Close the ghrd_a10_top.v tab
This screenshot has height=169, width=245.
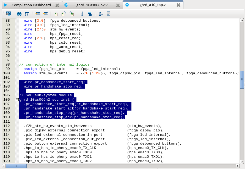178,5
